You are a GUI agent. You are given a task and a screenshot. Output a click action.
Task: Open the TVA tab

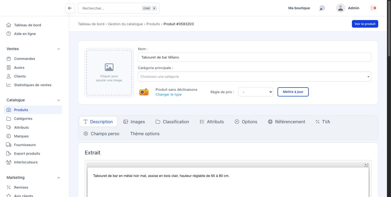[x=323, y=122]
